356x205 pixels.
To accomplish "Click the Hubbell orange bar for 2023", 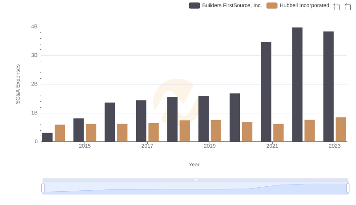I will coord(341,129).
